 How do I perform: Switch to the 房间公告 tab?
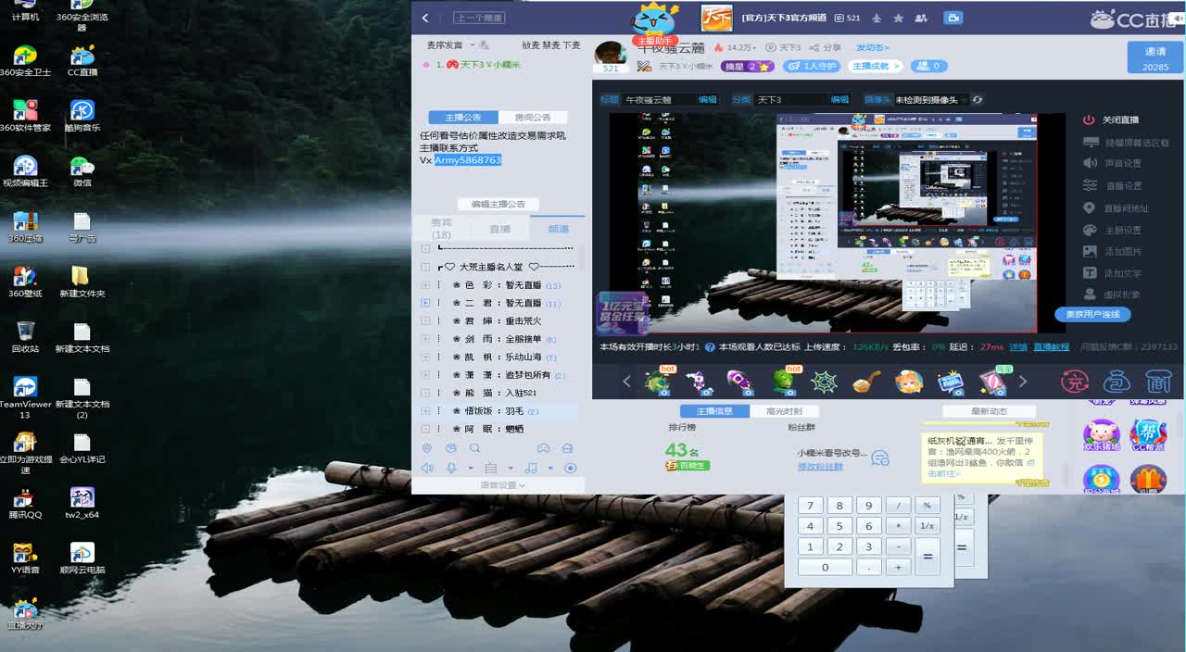coord(532,118)
